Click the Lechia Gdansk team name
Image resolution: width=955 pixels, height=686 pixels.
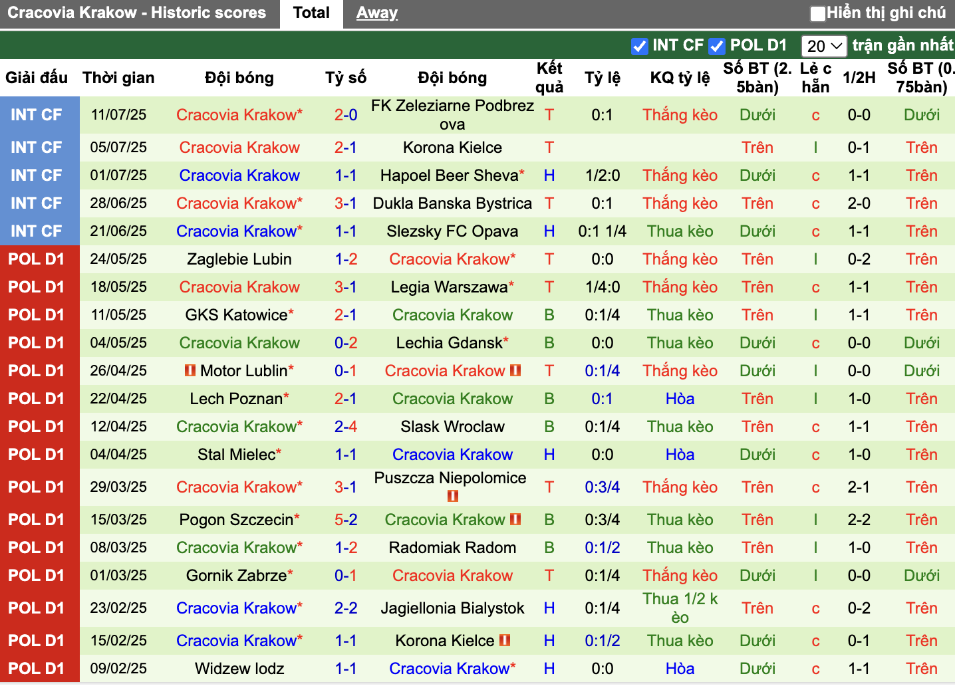tap(449, 343)
